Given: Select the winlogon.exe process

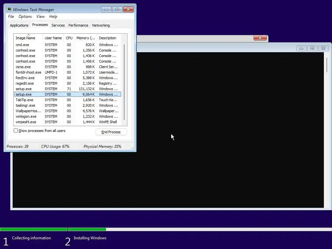Looking at the screenshot, I should click(x=67, y=116).
